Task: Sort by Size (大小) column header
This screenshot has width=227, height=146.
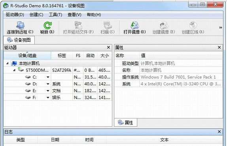Action: tap(104, 55)
